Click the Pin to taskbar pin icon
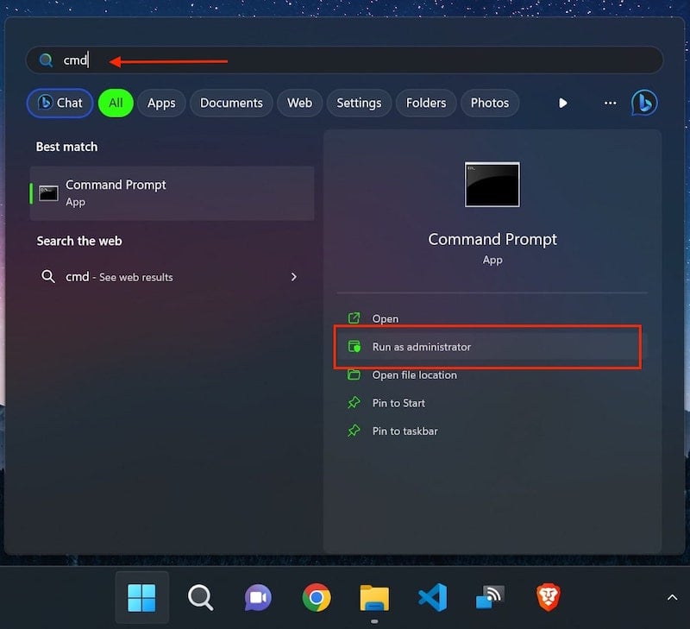Image resolution: width=690 pixels, height=629 pixels. click(354, 431)
